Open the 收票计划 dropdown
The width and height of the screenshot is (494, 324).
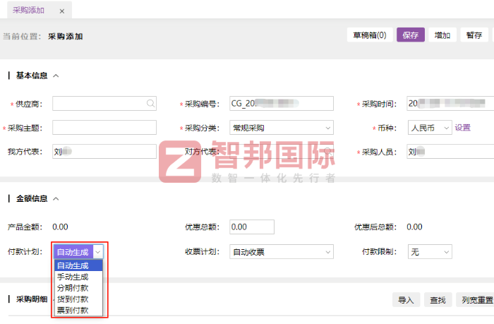(x=282, y=251)
